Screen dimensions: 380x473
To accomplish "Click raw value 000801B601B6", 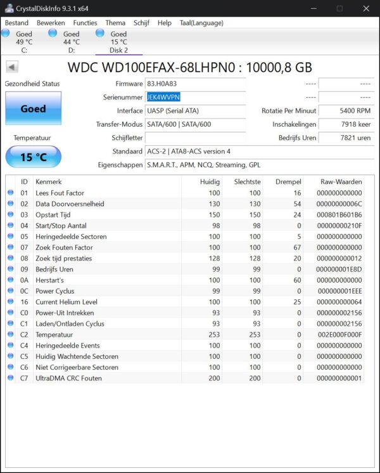I will point(339,215).
